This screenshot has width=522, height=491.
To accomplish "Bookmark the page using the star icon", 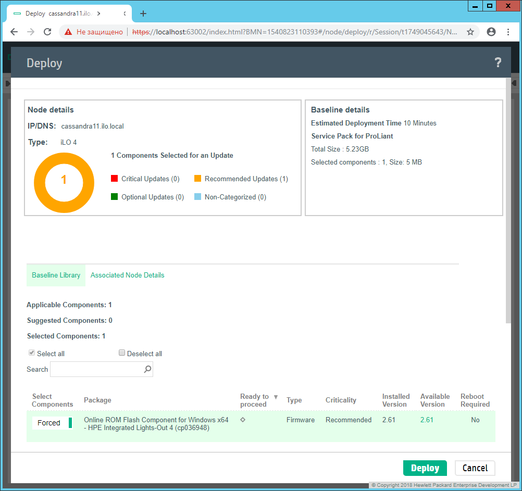I will click(x=470, y=31).
